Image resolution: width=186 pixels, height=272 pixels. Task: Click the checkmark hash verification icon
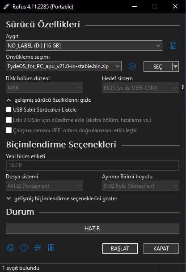click(x=132, y=66)
